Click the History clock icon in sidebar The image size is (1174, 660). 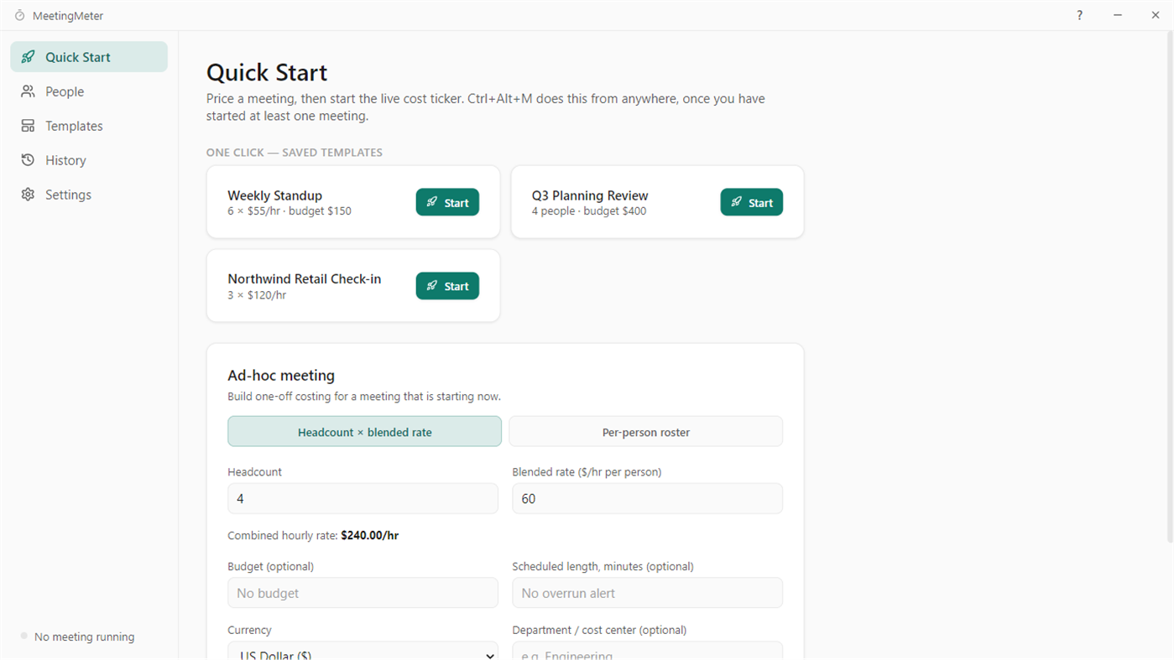29,160
